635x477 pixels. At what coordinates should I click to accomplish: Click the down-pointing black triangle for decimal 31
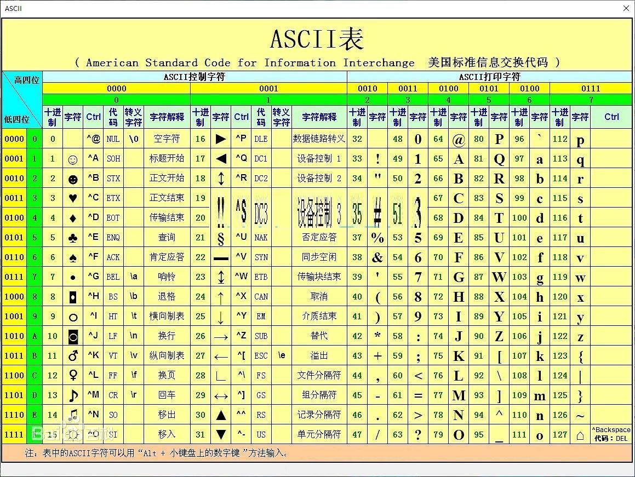221,435
